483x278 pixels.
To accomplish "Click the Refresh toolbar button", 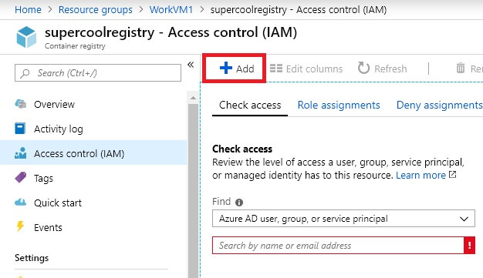I will 382,69.
